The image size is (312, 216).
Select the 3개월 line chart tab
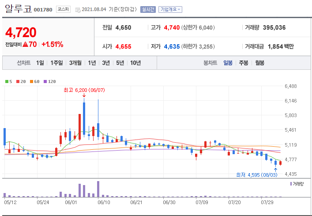(75, 63)
